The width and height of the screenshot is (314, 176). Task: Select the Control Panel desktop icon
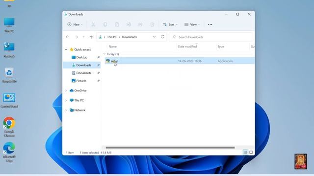click(x=9, y=100)
